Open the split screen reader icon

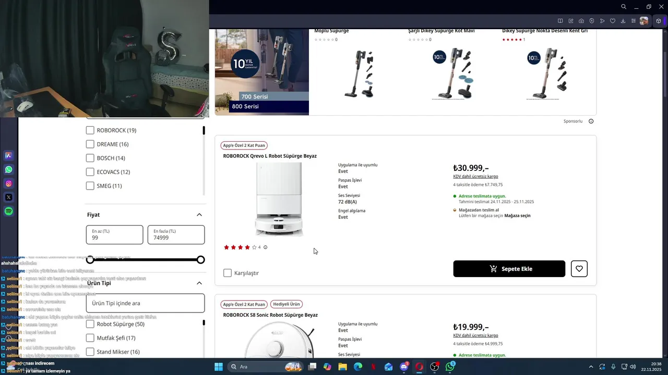pos(560,21)
